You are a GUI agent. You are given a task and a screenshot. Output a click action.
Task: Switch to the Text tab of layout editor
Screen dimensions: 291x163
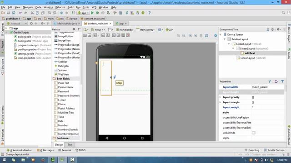(70, 145)
